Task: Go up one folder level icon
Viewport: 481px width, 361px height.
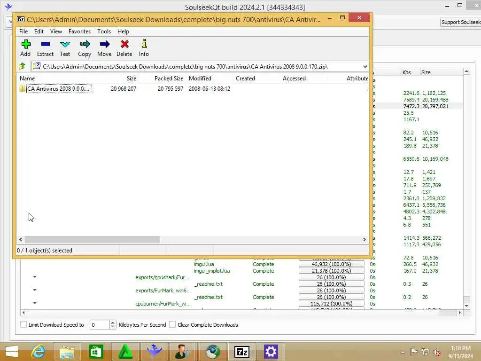Action: [22, 66]
